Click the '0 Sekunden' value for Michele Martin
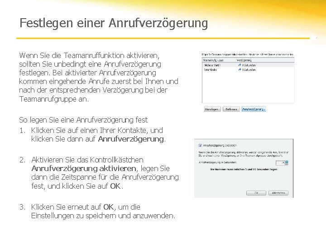 pyautogui.click(x=249, y=65)
